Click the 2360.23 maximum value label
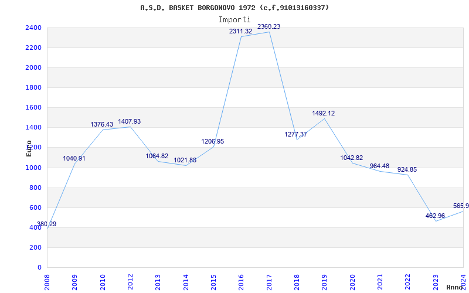 [269, 26]
